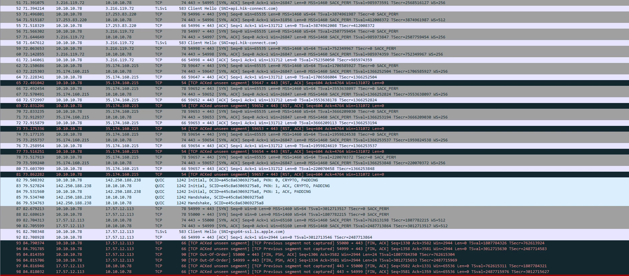The width and height of the screenshot is (629, 276).
Task: Select packet 67 at time 72.570491
Action: [314, 94]
